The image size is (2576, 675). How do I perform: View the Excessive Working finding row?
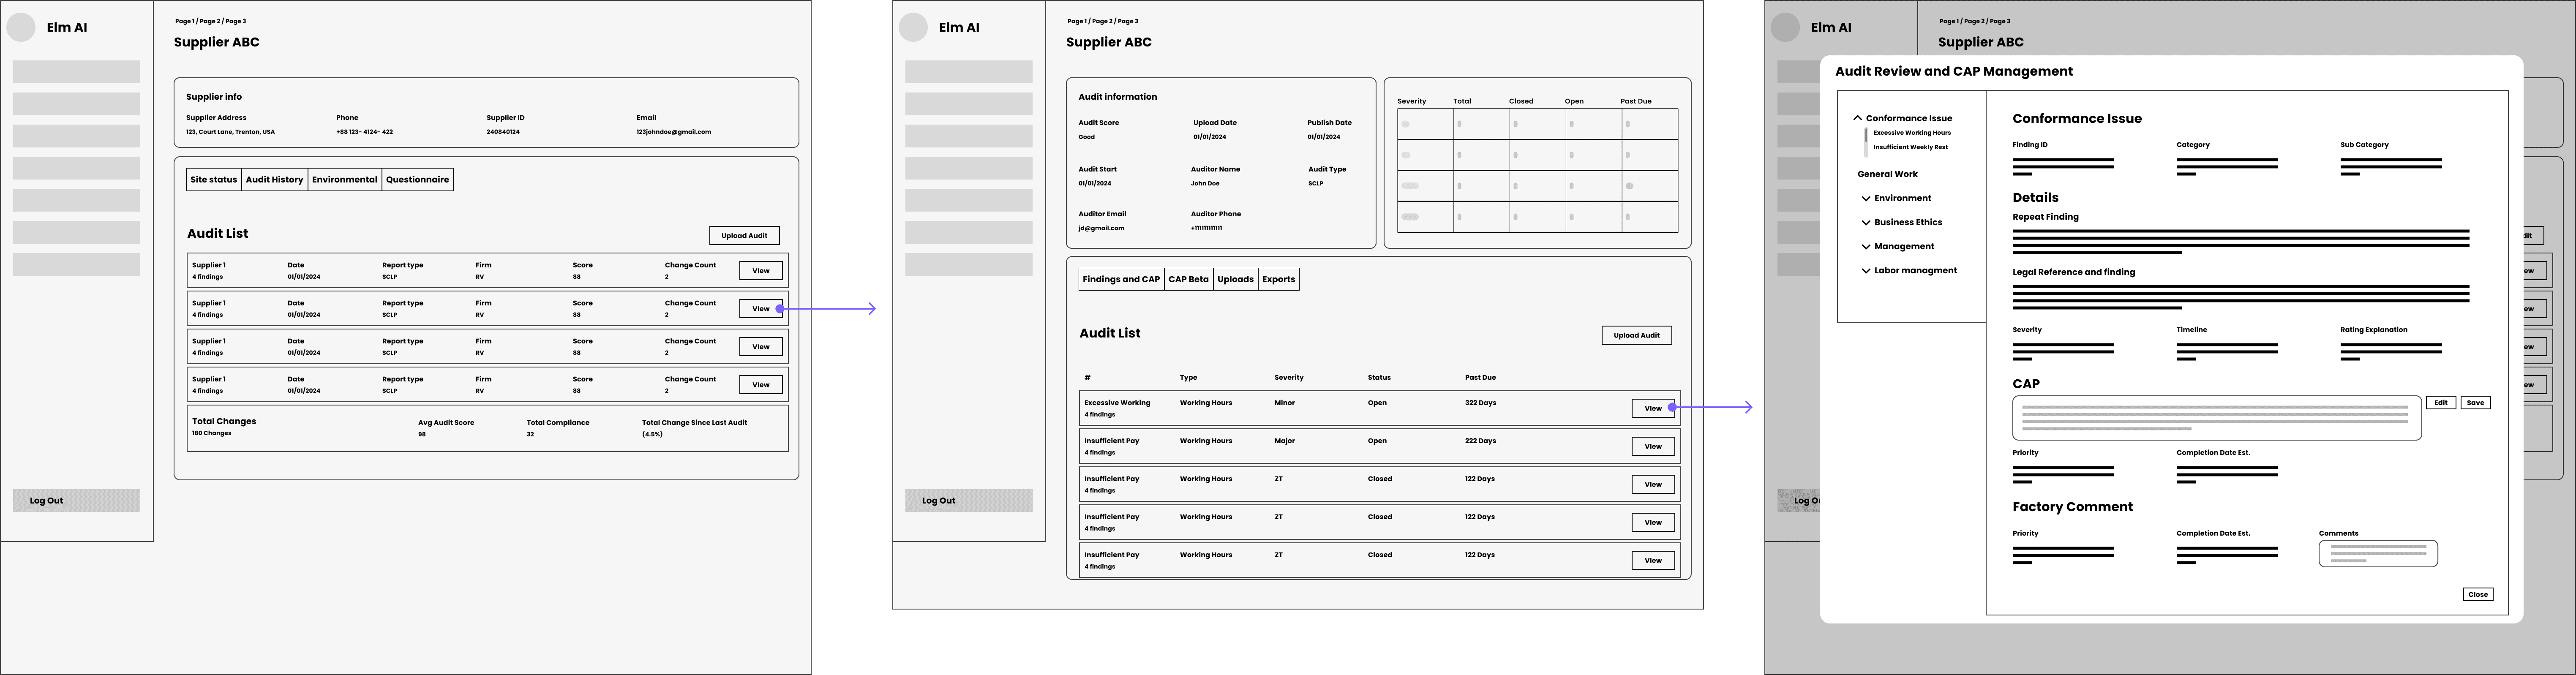point(1652,408)
